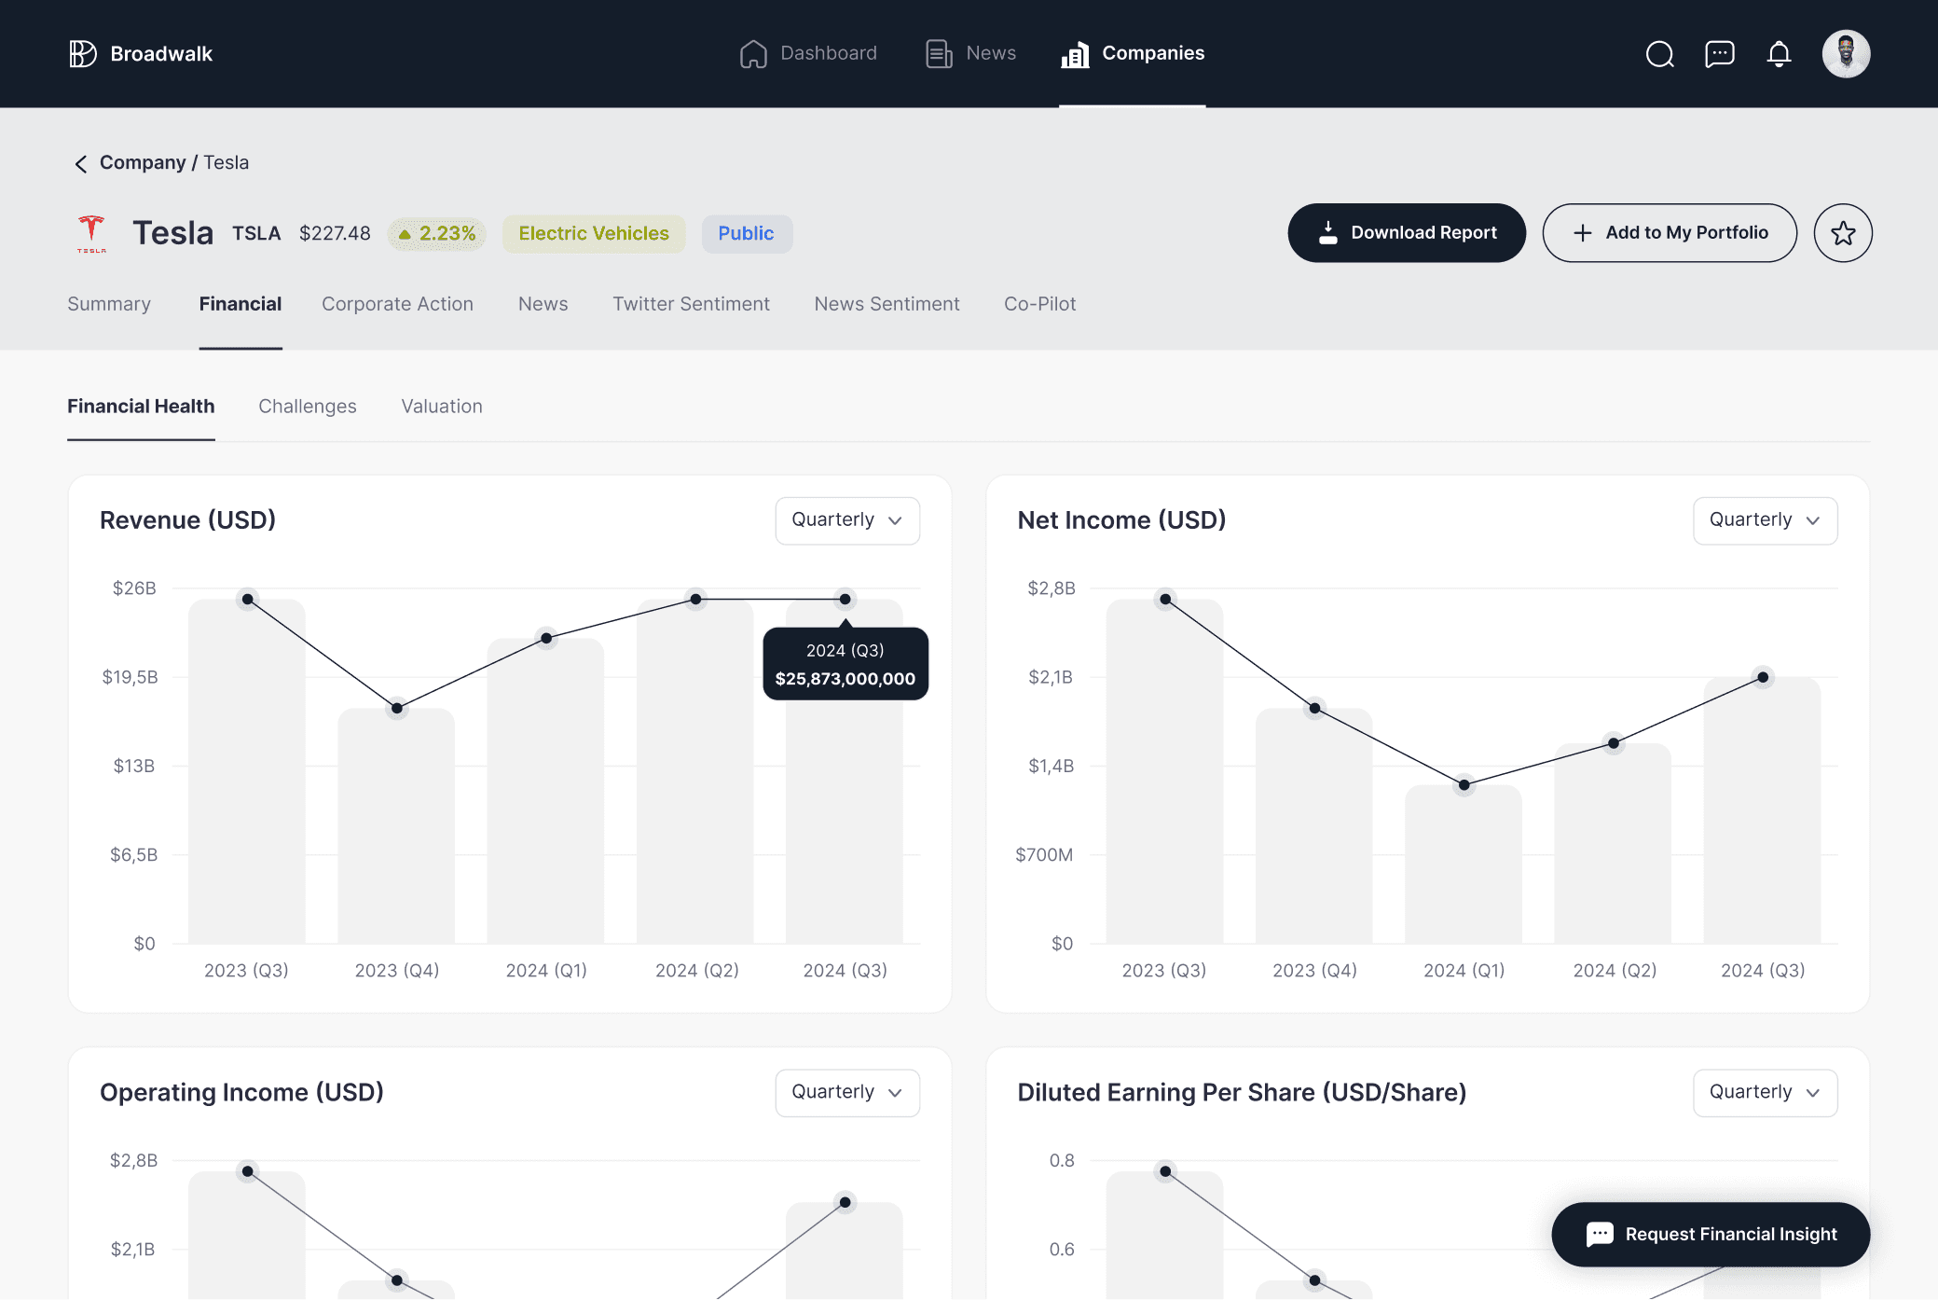
Task: Switch to Corporate Action tab
Action: (x=397, y=304)
